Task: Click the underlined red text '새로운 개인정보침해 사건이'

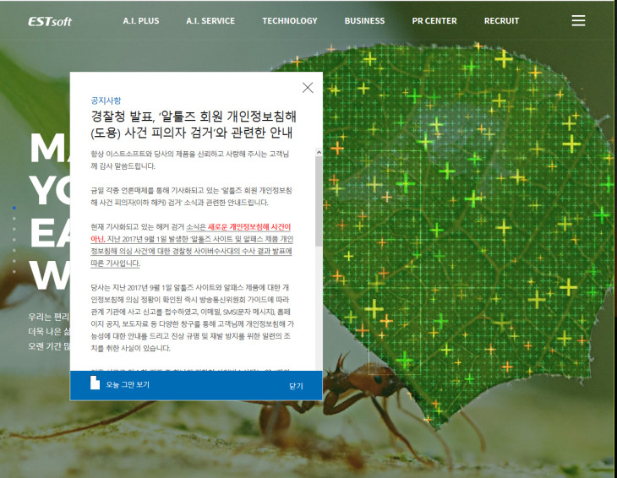Action: pyautogui.click(x=249, y=227)
